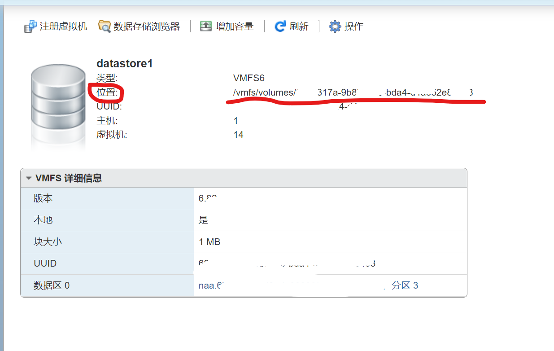Viewport: 554px width, 351px height.
Task: Click the /vmfs/volumes/ location path
Action: pyautogui.click(x=264, y=93)
